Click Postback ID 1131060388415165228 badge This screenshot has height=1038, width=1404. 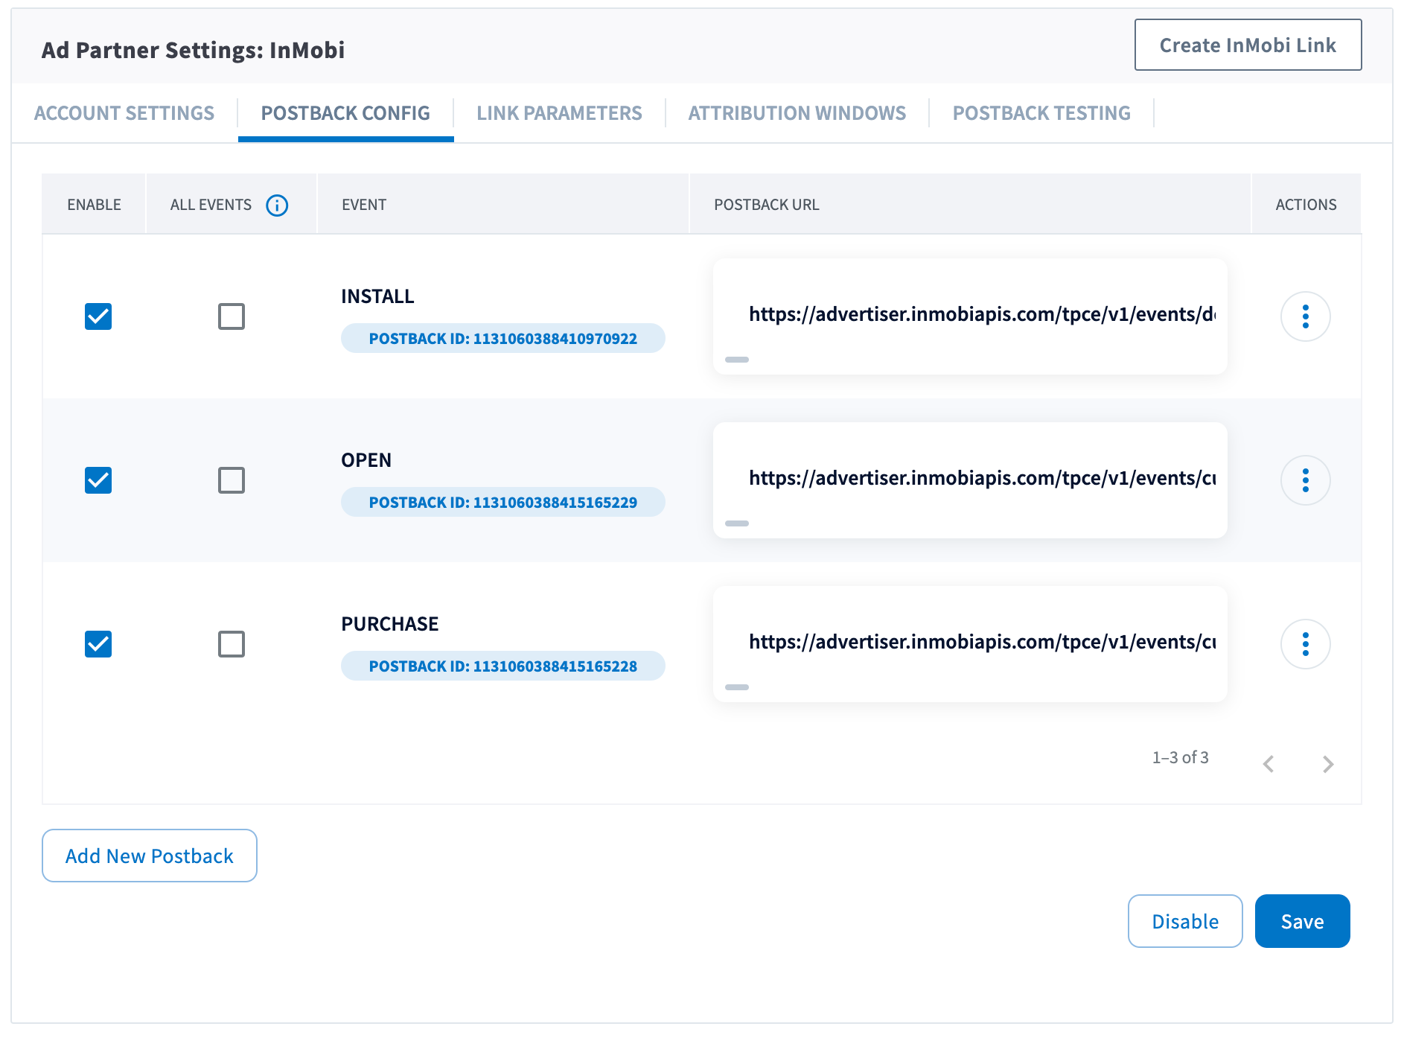[503, 666]
